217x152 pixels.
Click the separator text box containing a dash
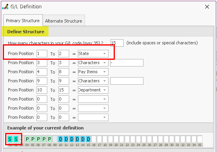[127, 63]
